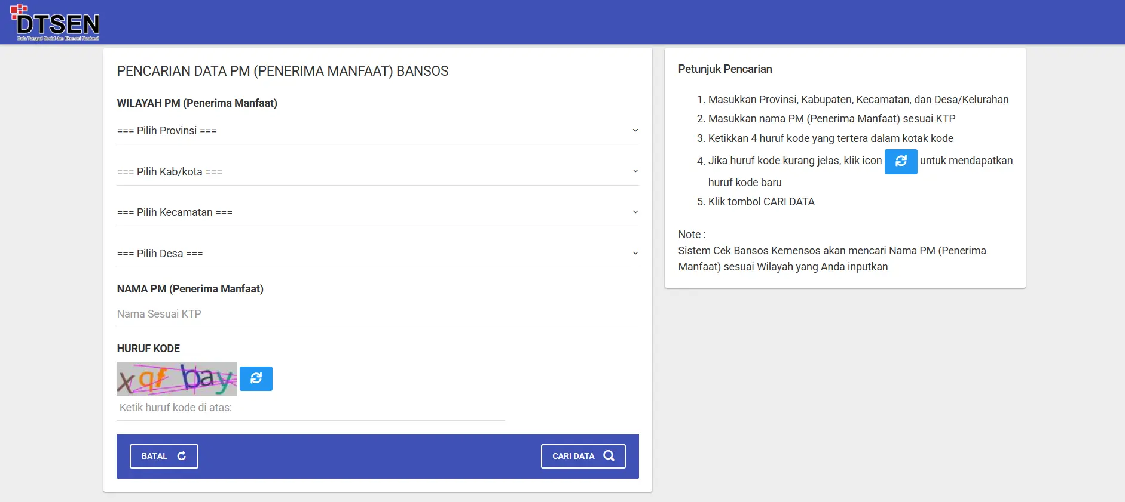Focus the Nama Sesuai KTP input field
Screen dimensions: 1125x502
coord(377,314)
